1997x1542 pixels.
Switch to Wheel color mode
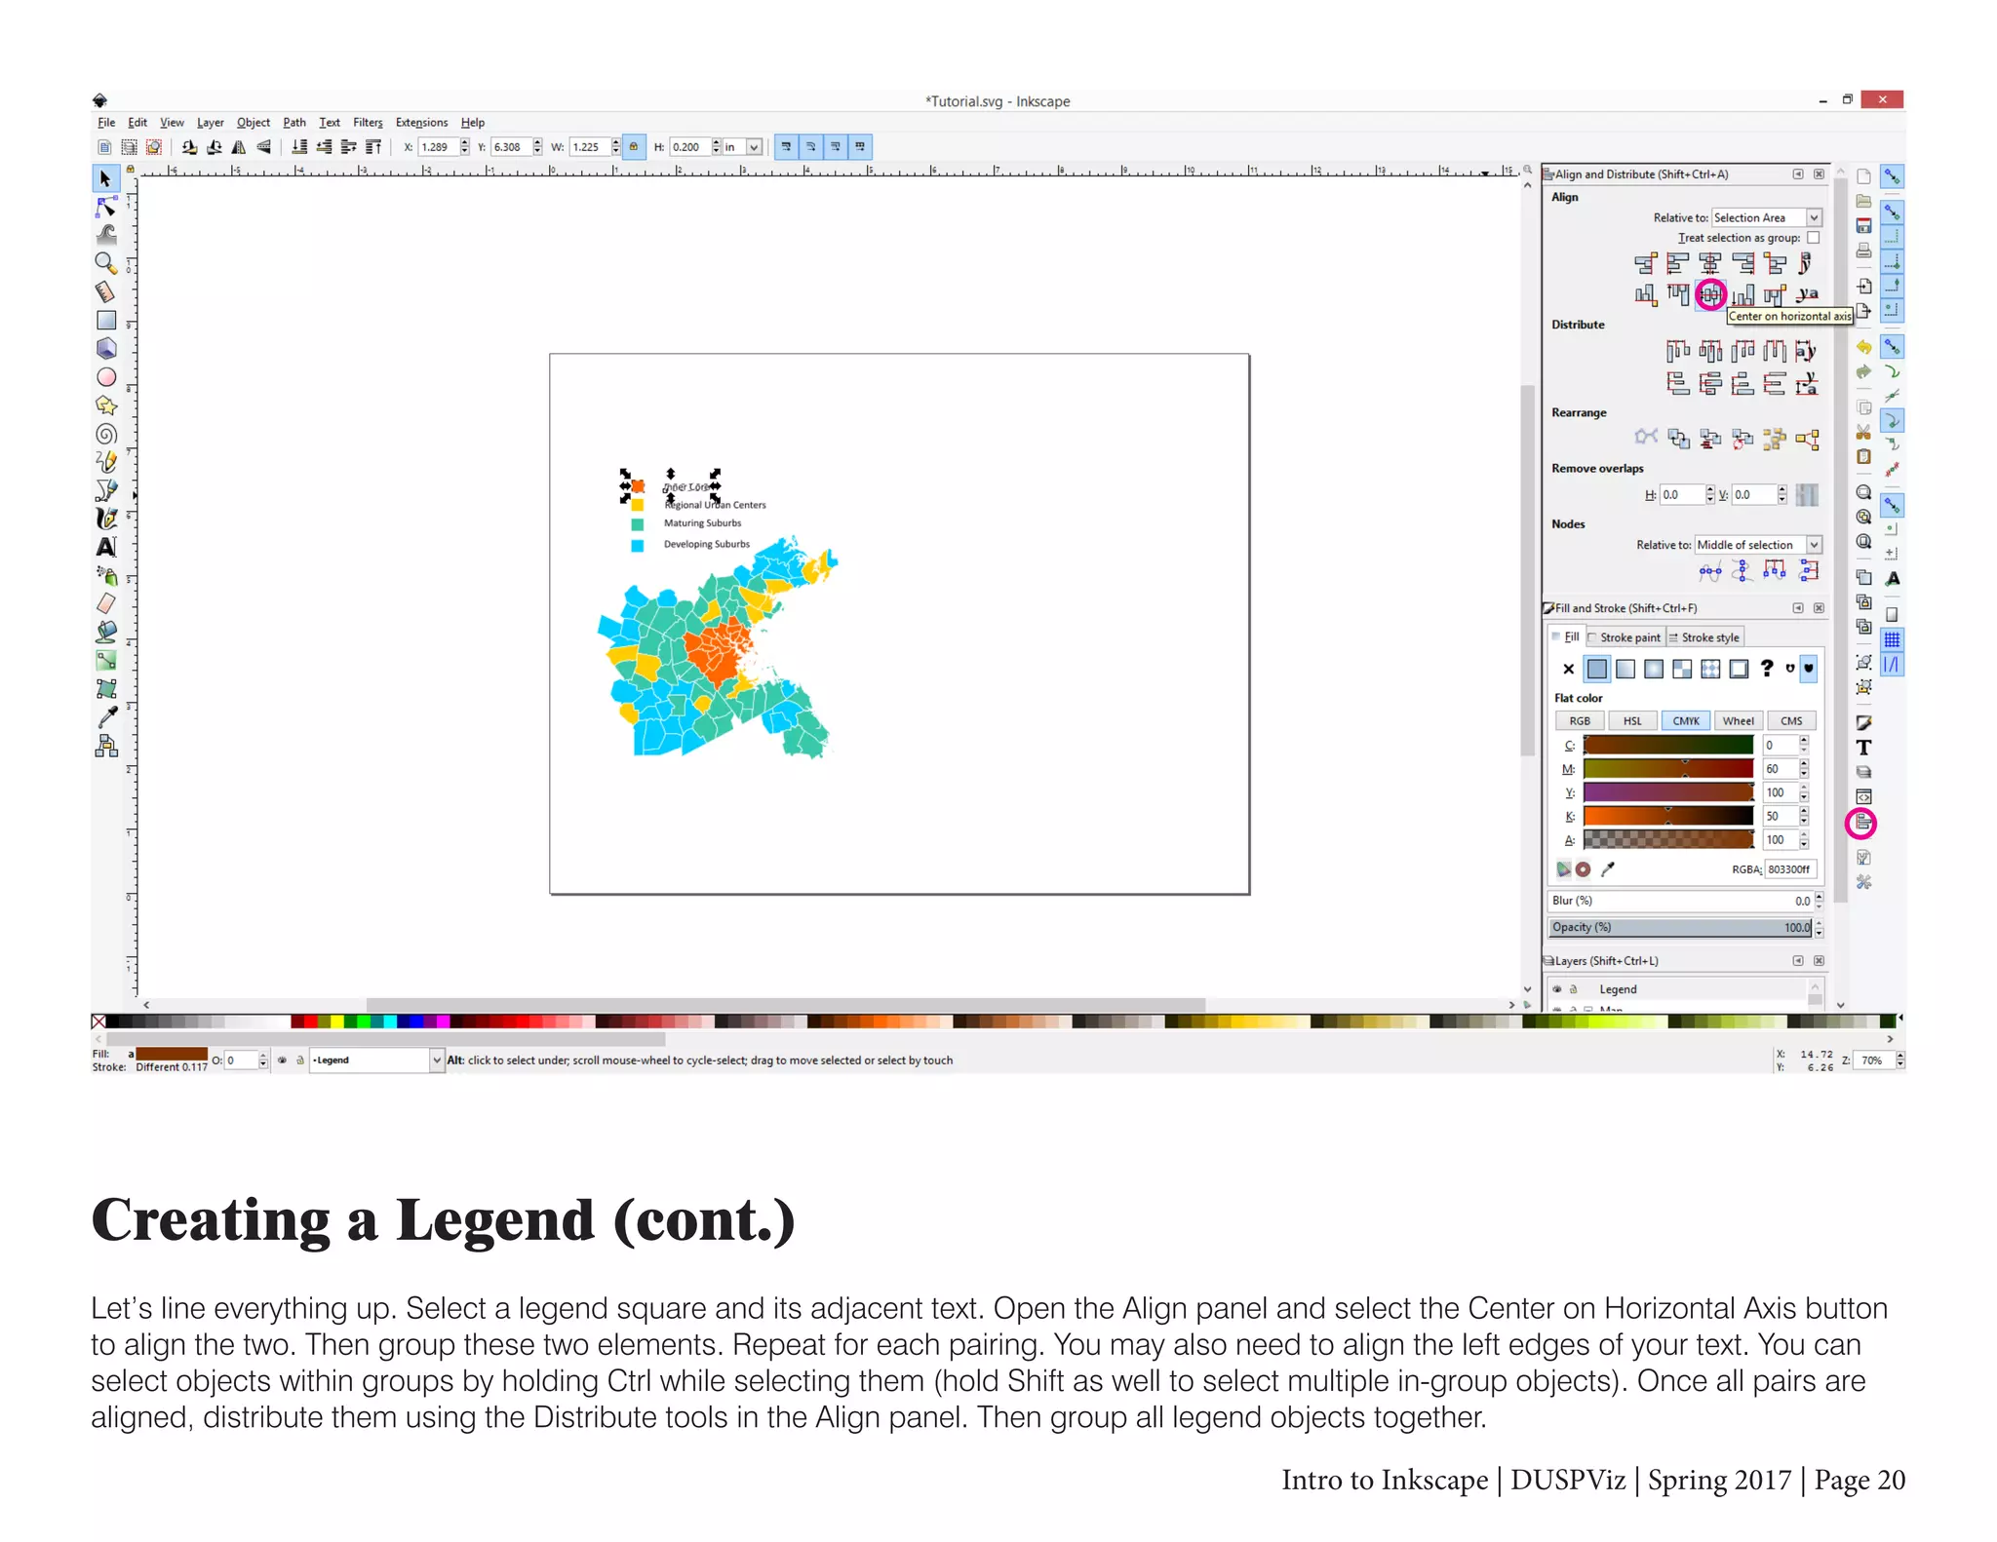1738,721
